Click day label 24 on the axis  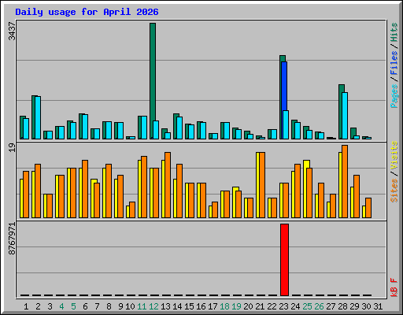tap(295, 306)
